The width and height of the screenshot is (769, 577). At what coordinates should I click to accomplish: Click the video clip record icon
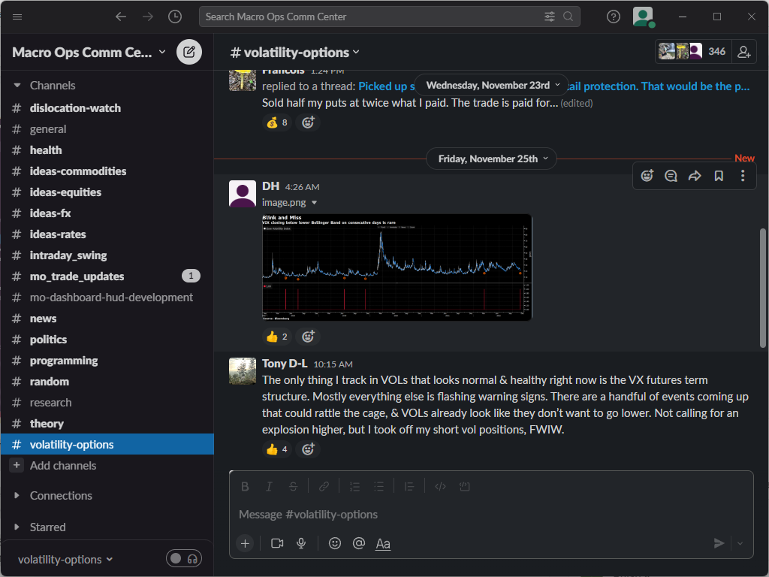click(x=277, y=543)
